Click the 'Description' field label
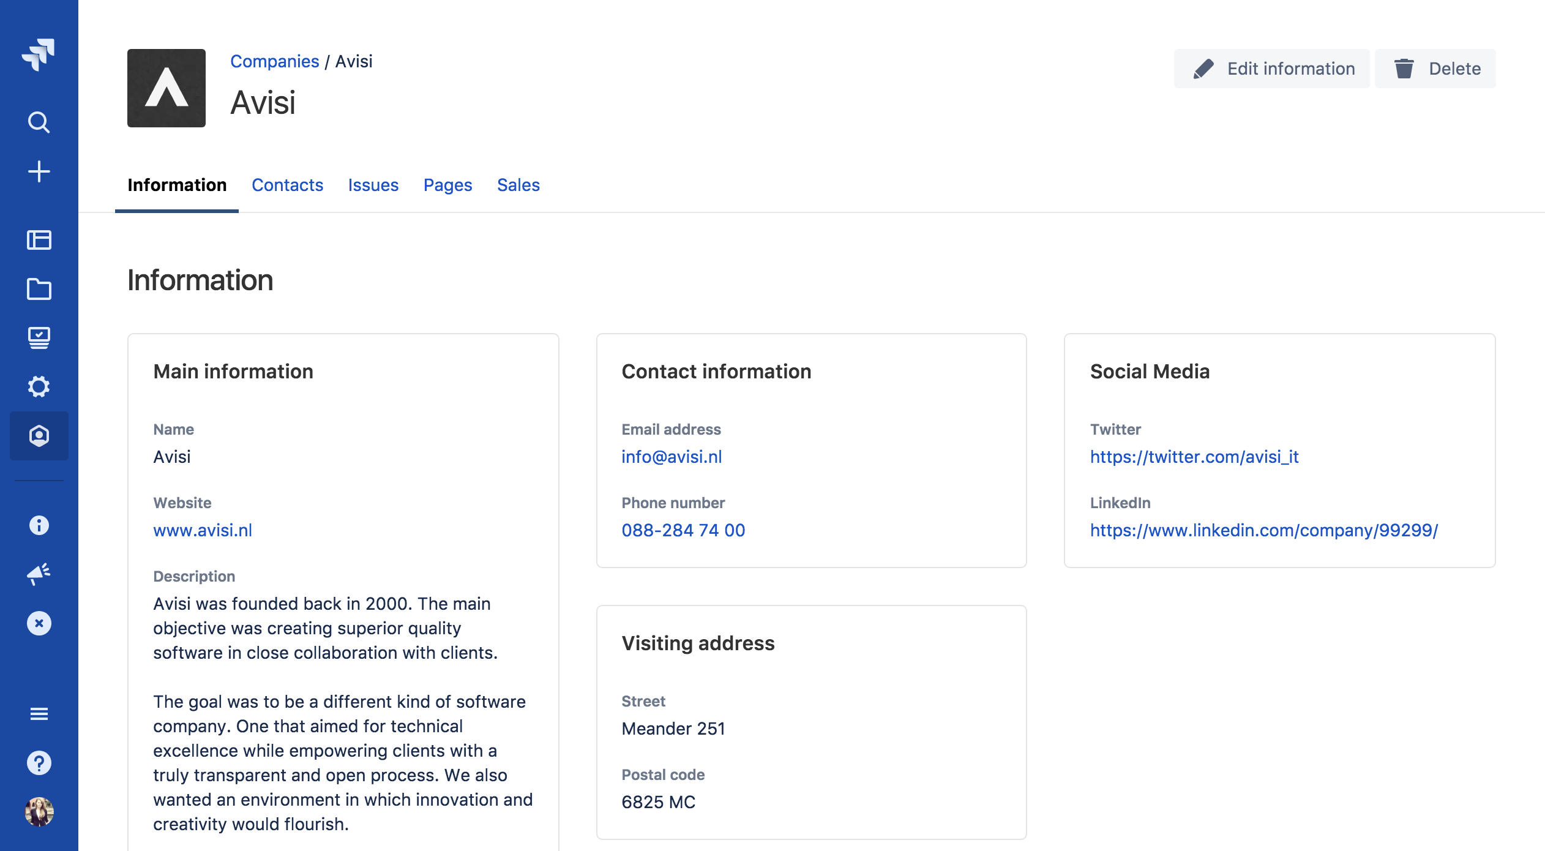The width and height of the screenshot is (1545, 851). click(x=194, y=576)
